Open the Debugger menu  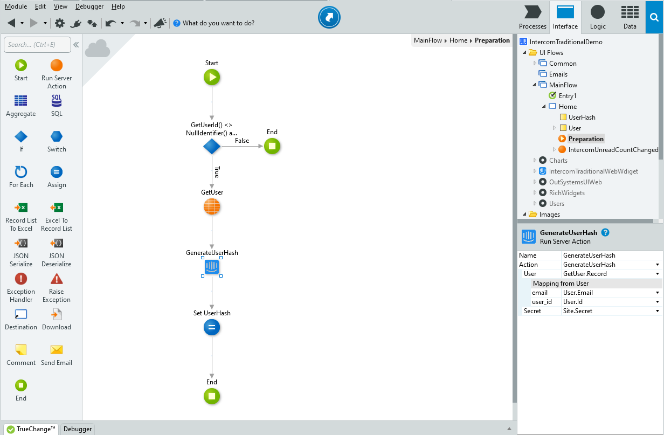(90, 6)
